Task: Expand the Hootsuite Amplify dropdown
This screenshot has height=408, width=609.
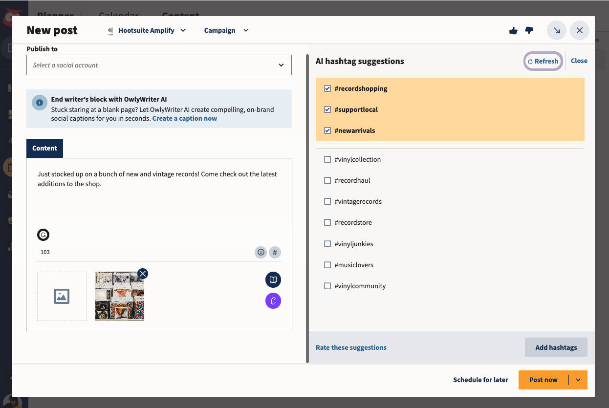Action: (147, 30)
